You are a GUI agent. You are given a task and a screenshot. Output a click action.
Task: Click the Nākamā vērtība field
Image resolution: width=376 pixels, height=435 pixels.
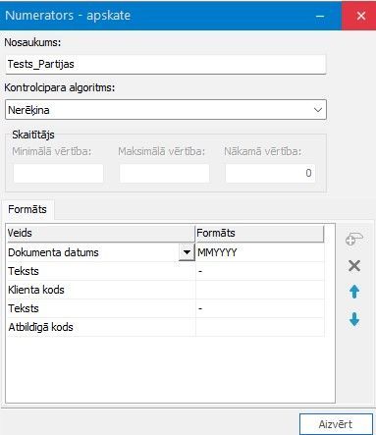pos(270,173)
